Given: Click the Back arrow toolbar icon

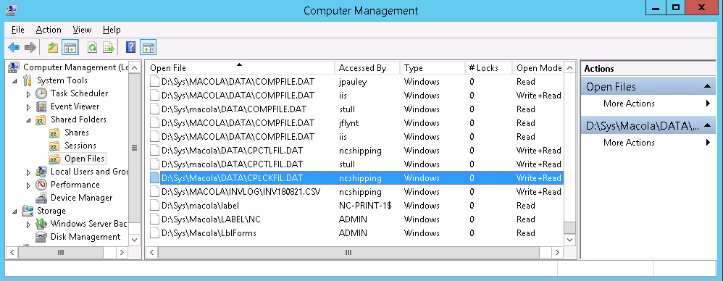Looking at the screenshot, I should click(x=14, y=48).
